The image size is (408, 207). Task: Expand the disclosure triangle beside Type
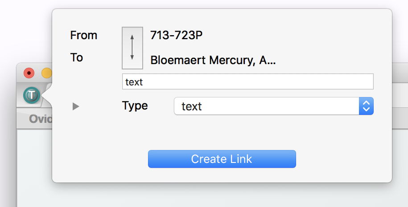76,106
